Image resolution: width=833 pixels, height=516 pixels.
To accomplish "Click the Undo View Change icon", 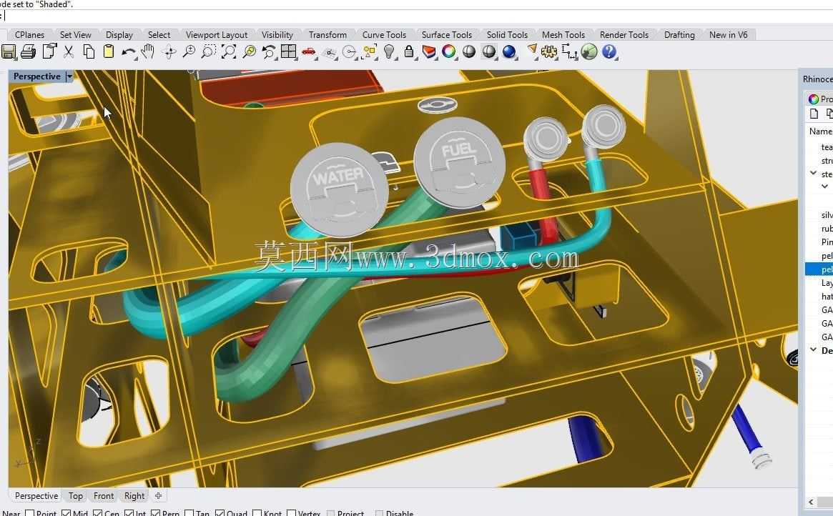I will click(269, 51).
